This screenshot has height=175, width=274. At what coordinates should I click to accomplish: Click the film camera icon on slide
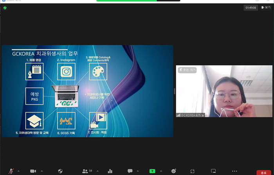point(98,121)
